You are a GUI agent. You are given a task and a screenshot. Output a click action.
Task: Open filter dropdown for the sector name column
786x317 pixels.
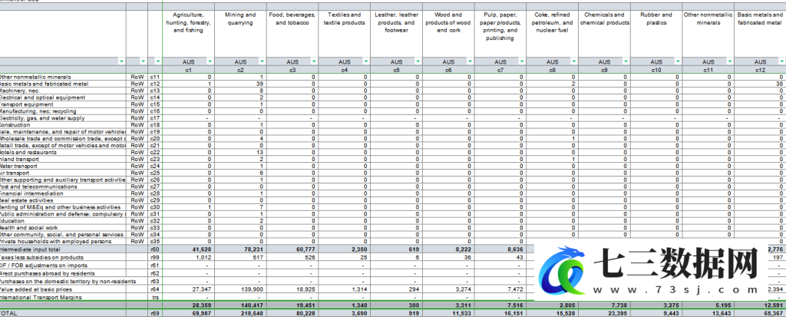pyautogui.click(x=122, y=61)
